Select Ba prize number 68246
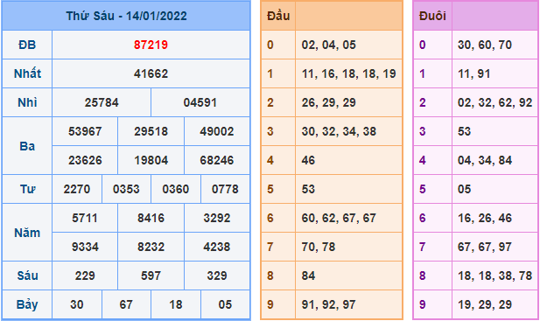 point(217,160)
